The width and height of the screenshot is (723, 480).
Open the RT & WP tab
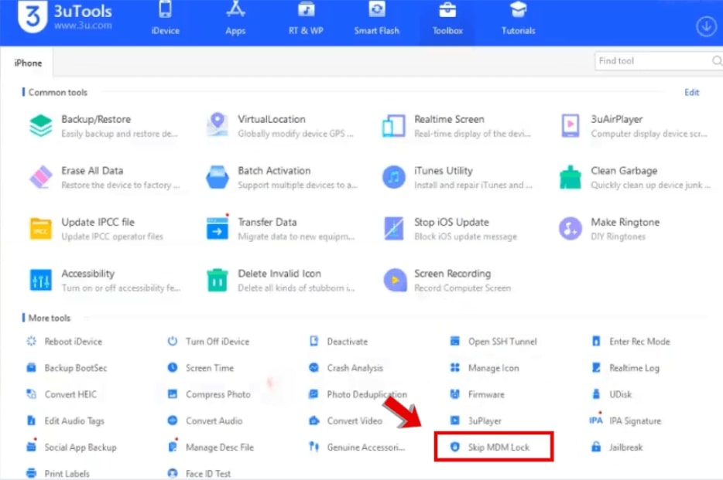coord(306,19)
